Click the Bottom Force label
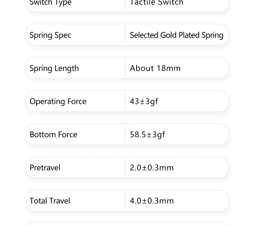 [53, 134]
